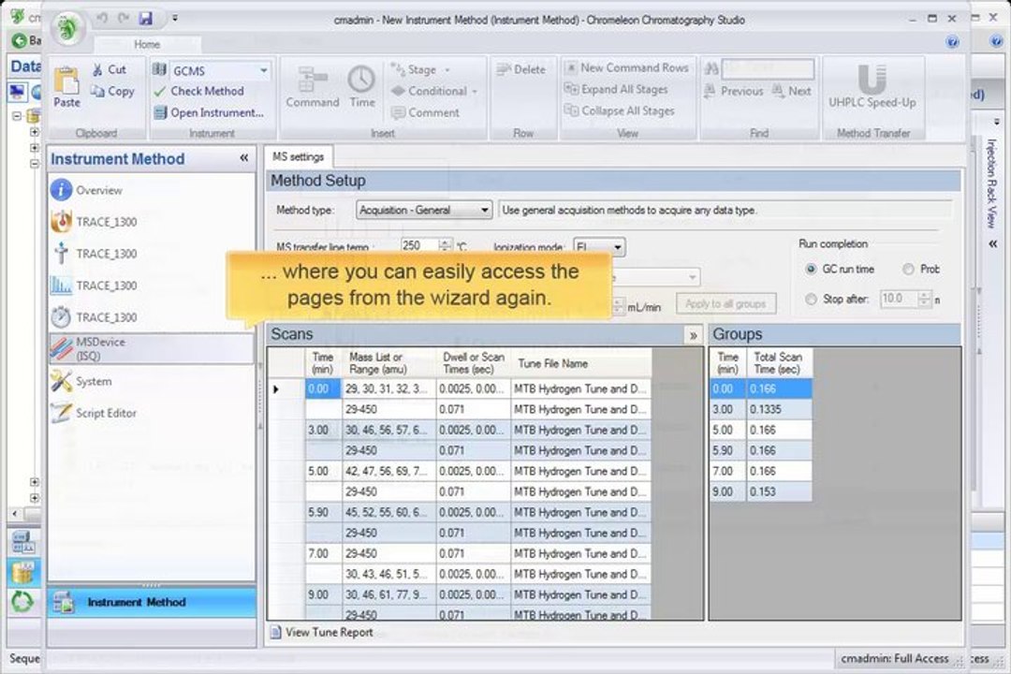Click Groups total scan time 0.1335
The height and width of the screenshot is (674, 1011).
click(779, 410)
